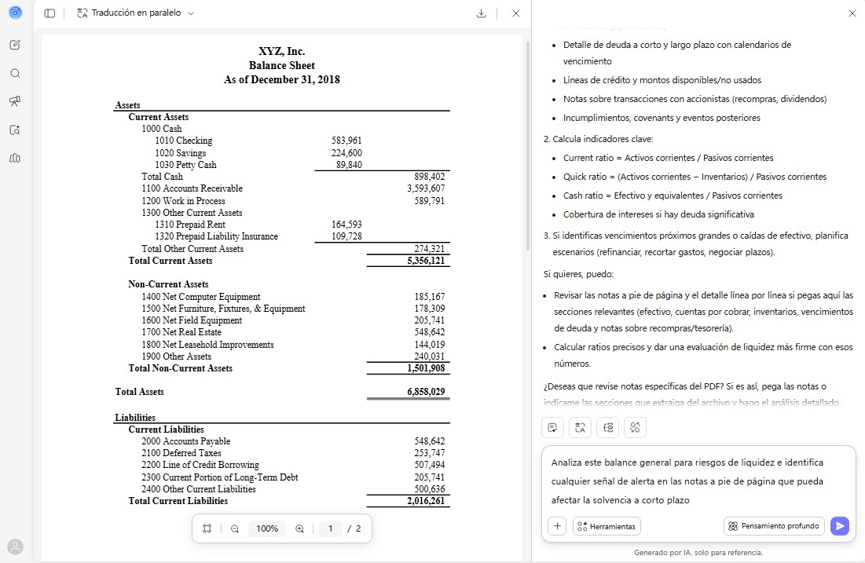Click '1320 Prepaid Liability Insurance' line
The width and height of the screenshot is (865, 563).
click(x=216, y=236)
